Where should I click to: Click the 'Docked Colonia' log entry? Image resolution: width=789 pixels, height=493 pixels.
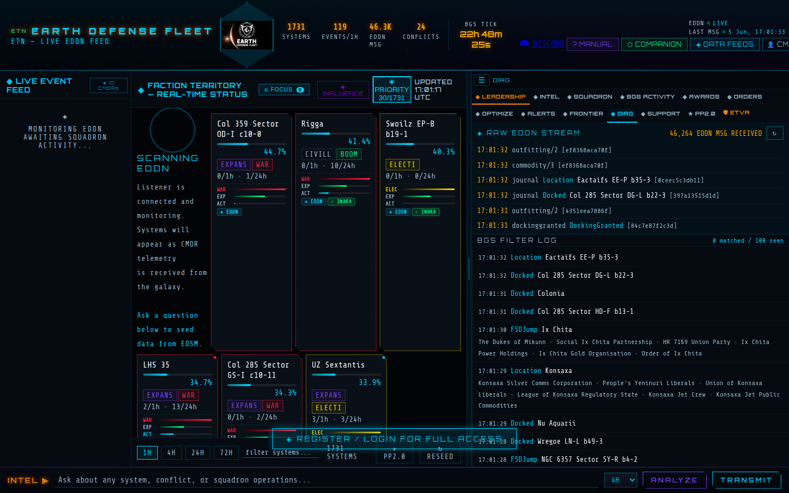point(630,294)
